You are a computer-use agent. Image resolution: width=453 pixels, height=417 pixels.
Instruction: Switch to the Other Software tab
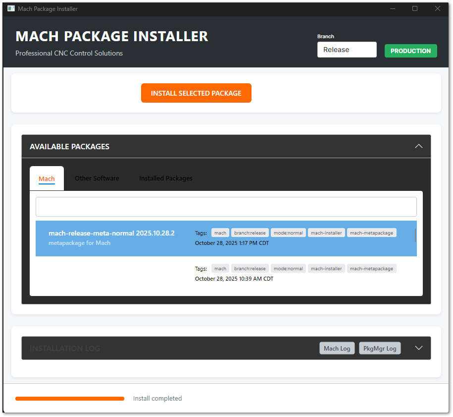click(x=97, y=179)
